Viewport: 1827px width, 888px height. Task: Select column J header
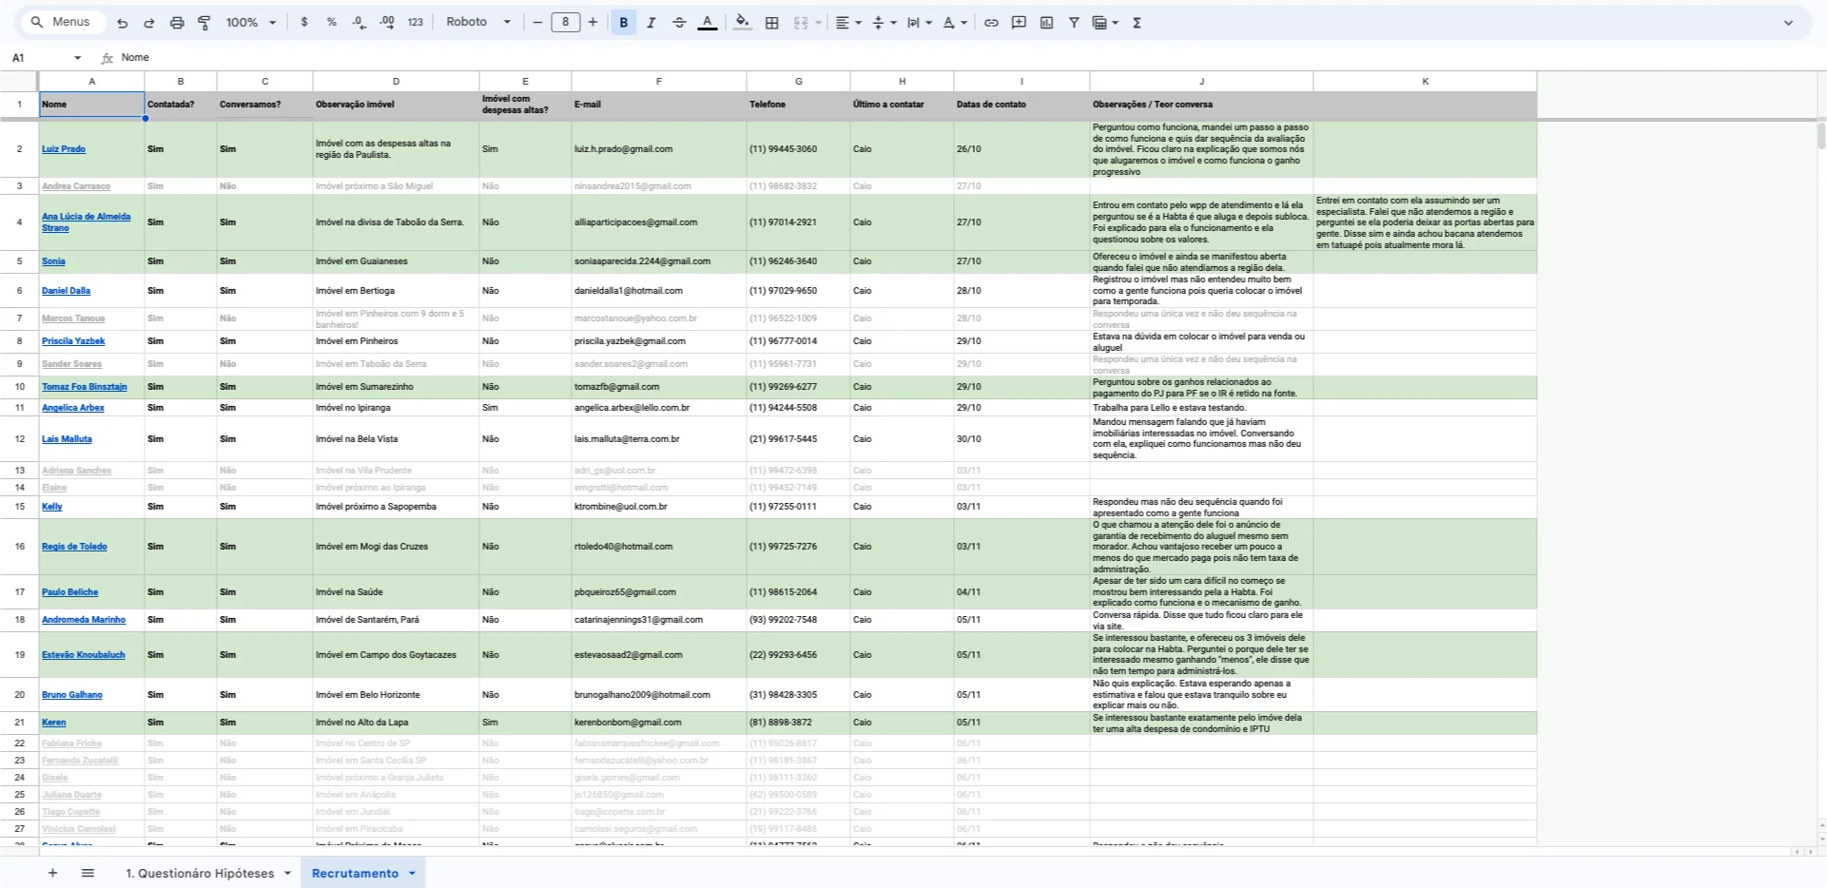[x=1201, y=82]
